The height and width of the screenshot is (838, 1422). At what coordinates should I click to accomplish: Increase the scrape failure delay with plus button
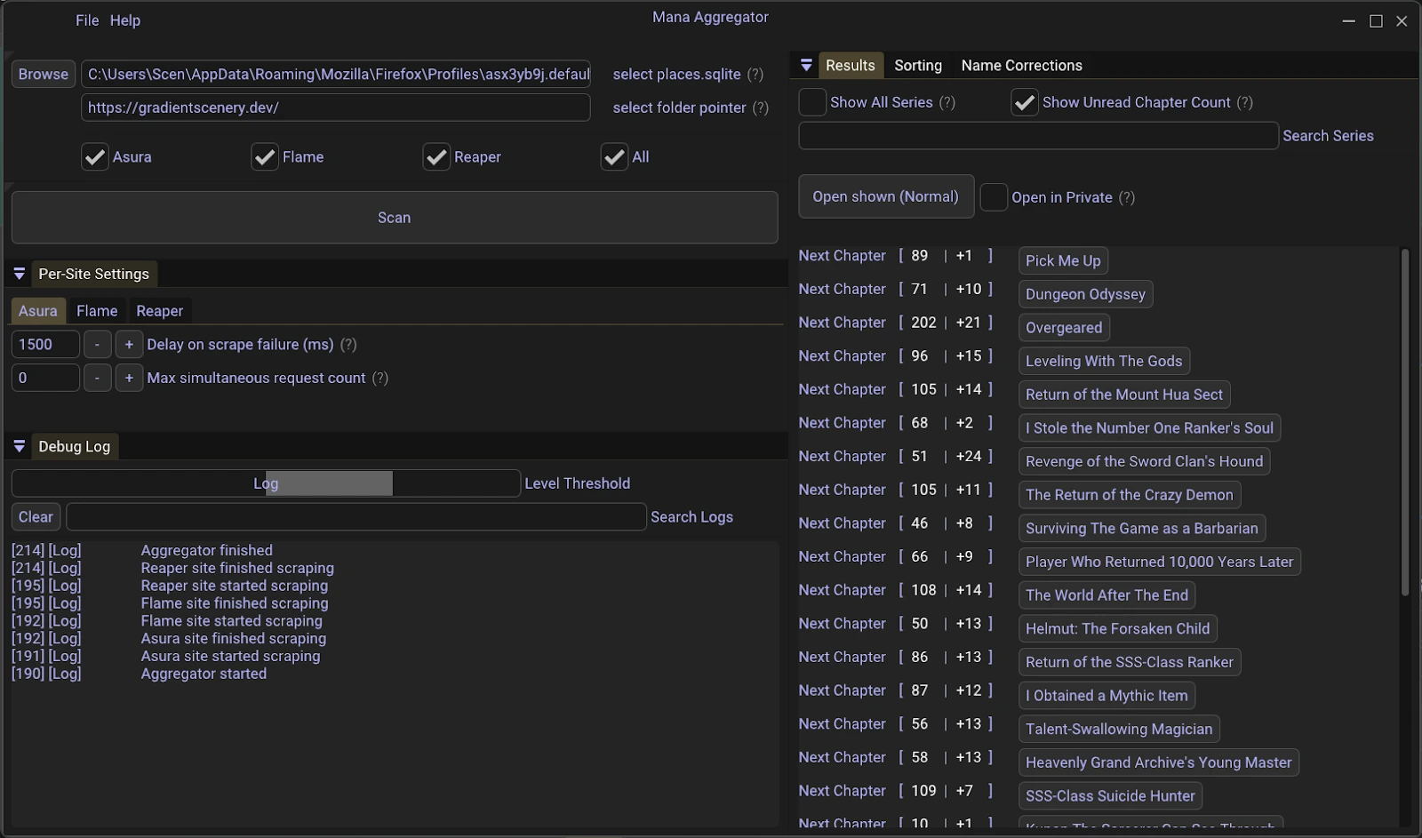(129, 345)
